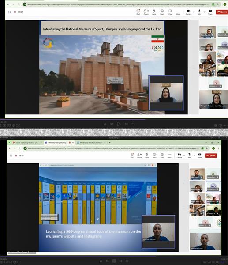The image size is (228, 265).
Task: Open More options in the upper meeting
Action: 178,12
